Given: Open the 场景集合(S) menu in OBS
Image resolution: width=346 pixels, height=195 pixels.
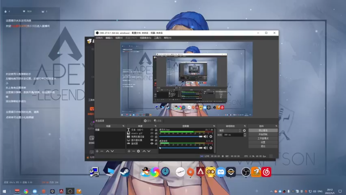Looking at the screenshot, I should point(145,38).
